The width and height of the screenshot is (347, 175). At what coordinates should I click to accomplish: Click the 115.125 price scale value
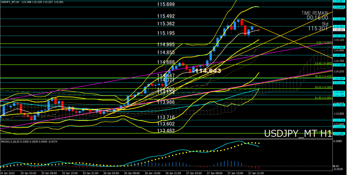(339, 40)
